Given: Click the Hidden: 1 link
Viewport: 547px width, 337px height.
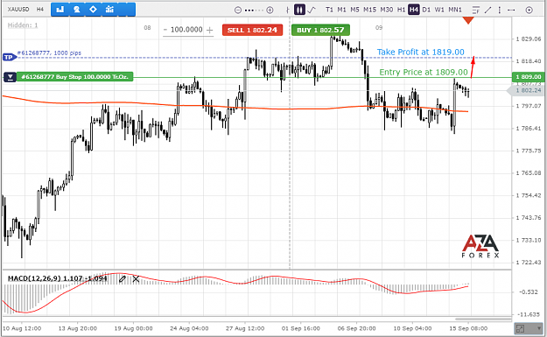Looking at the screenshot, I should coord(23,25).
